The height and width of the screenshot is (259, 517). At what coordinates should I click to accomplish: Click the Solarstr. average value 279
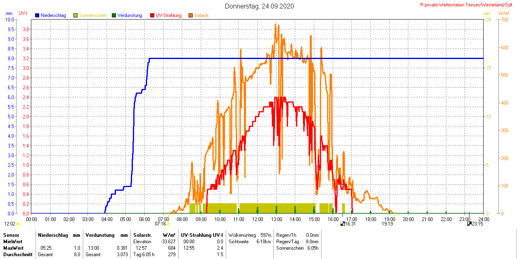pyautogui.click(x=172, y=255)
